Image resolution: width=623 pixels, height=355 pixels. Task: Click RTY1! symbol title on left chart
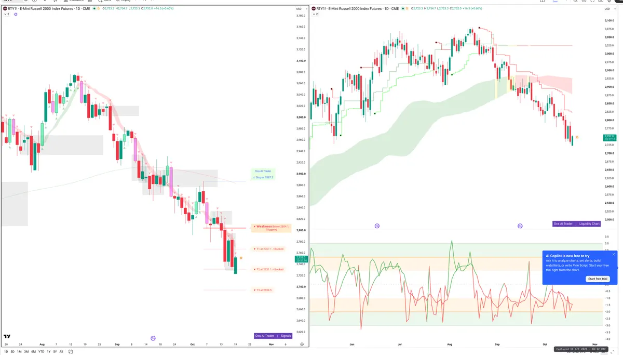point(49,9)
